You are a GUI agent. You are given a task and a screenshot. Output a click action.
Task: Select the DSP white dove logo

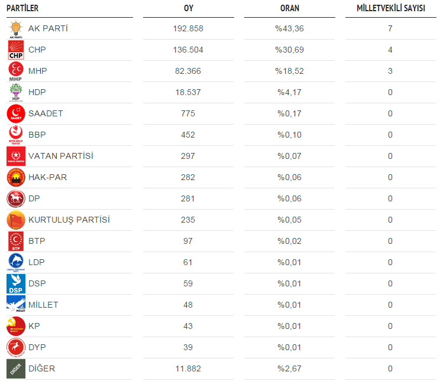(x=16, y=284)
